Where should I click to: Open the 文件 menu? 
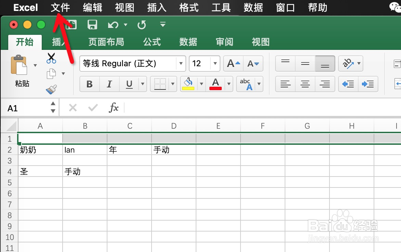coord(60,7)
